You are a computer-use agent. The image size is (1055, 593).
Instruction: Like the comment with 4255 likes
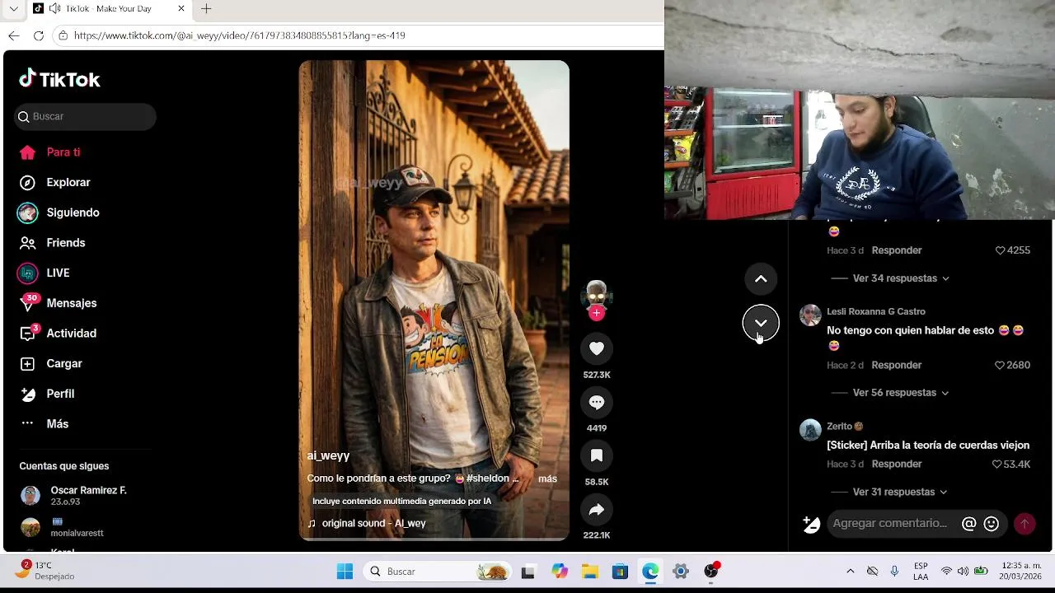coord(1001,250)
